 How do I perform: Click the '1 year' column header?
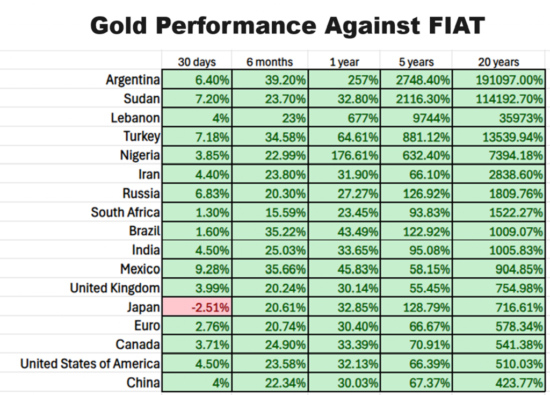coord(344,62)
